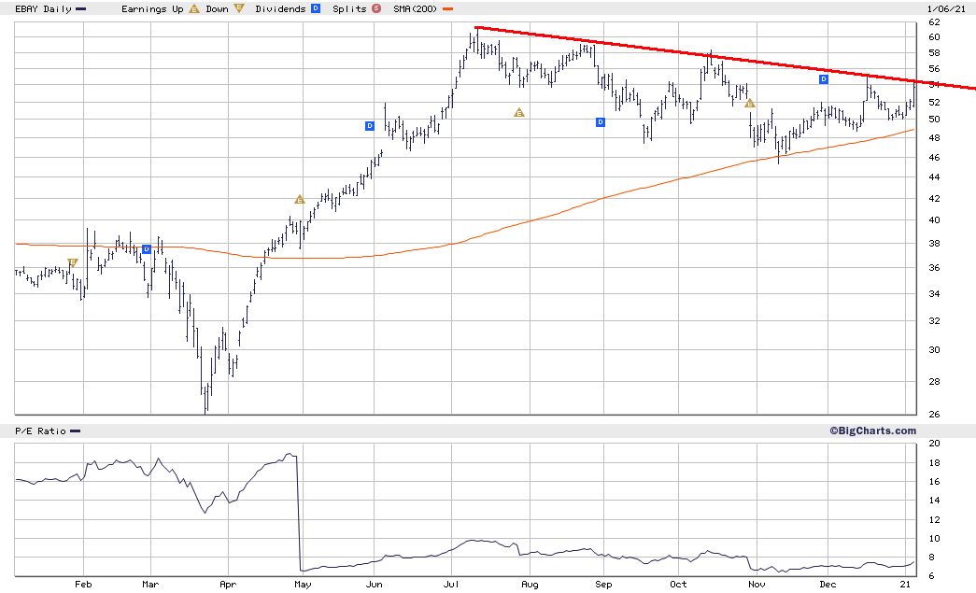Click the 14 value on P/E axis
976x593 pixels.
934,501
